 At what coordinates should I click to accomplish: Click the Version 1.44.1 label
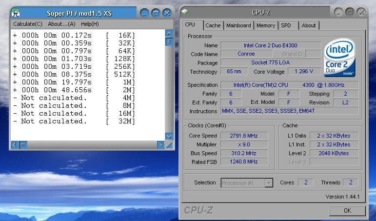pyautogui.click(x=342, y=197)
